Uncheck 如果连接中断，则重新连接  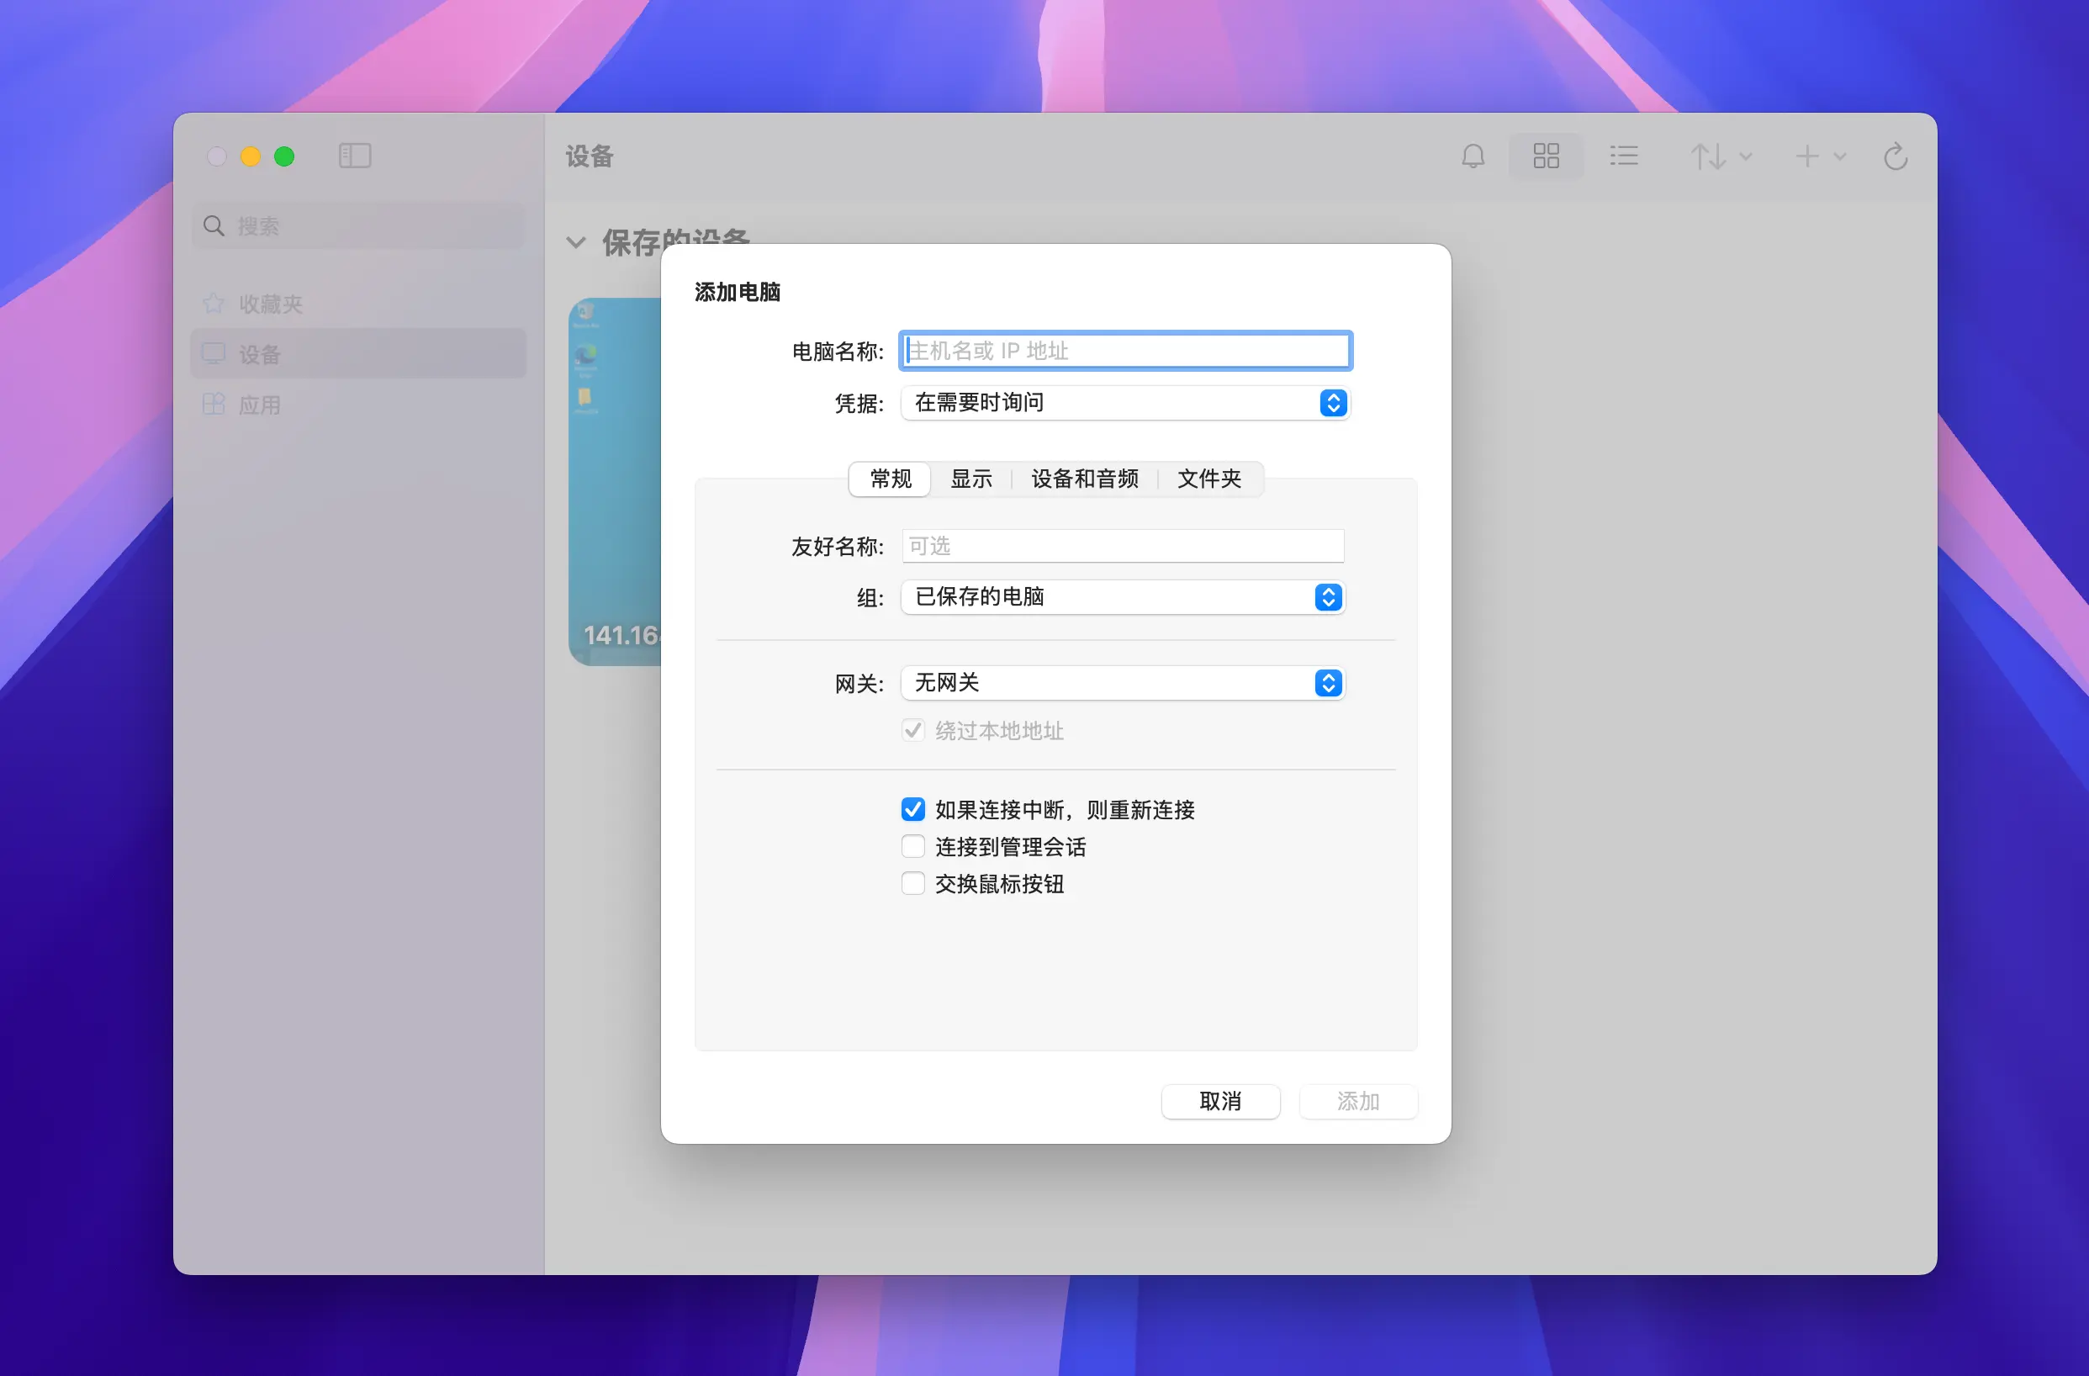(x=912, y=809)
